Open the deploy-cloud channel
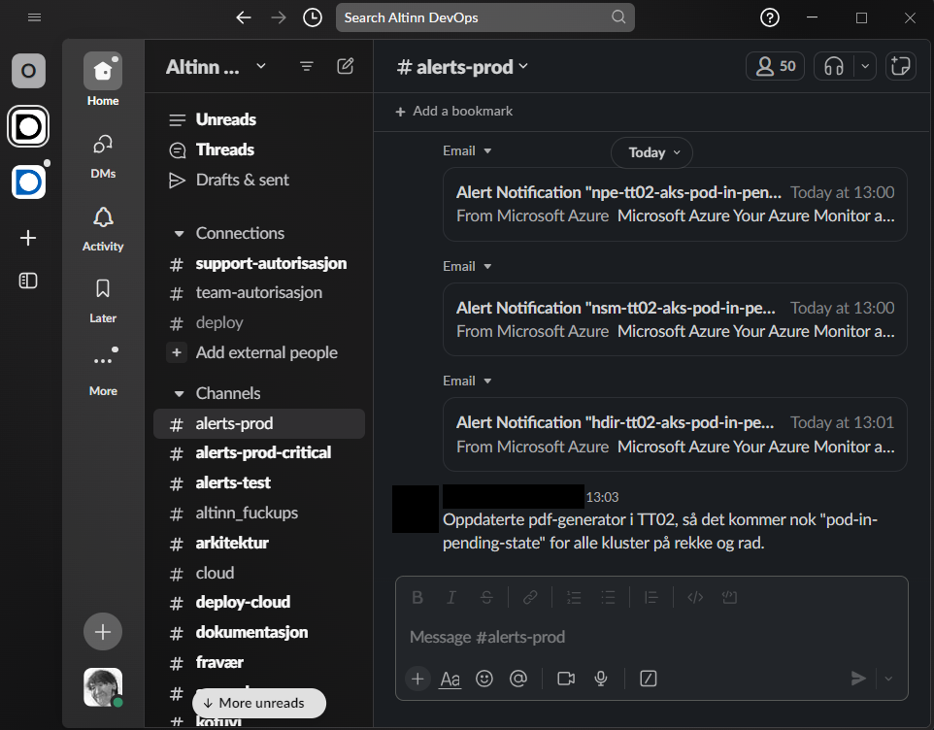The width and height of the screenshot is (934, 730). click(x=258, y=603)
